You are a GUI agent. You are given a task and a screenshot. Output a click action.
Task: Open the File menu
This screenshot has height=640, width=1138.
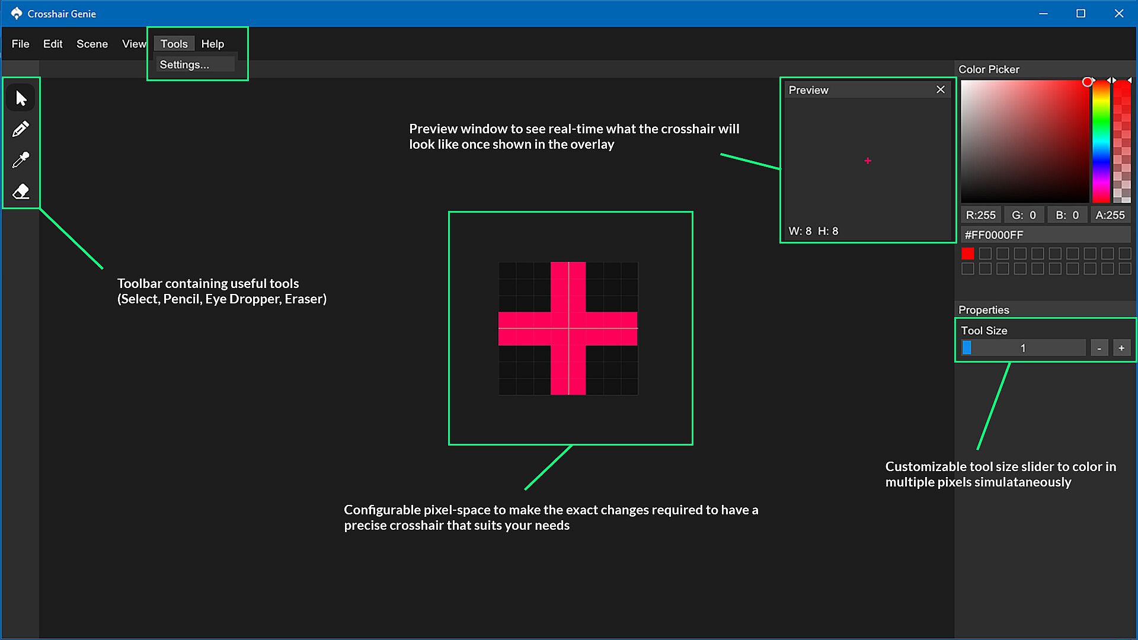20,44
